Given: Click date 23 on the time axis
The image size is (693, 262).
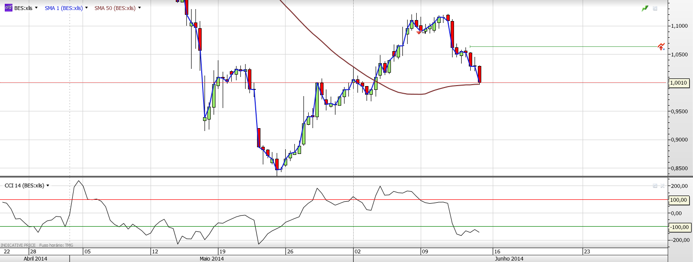Looking at the screenshot, I should coord(587,251).
